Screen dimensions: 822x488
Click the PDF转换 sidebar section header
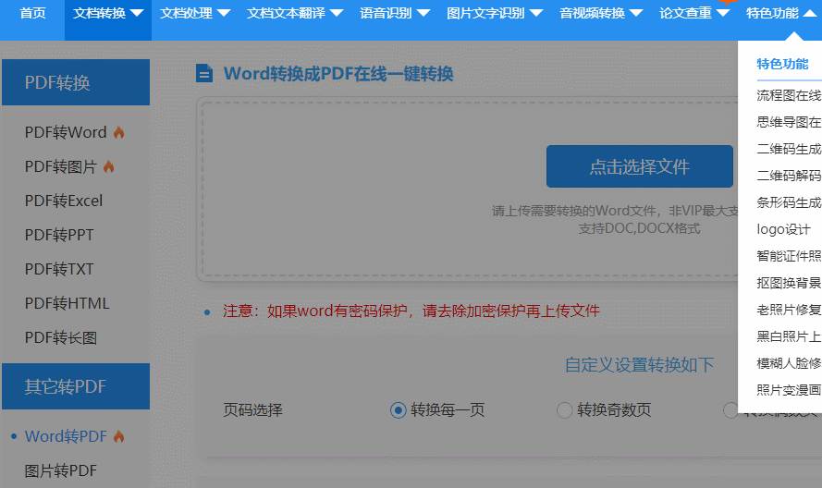pos(76,82)
